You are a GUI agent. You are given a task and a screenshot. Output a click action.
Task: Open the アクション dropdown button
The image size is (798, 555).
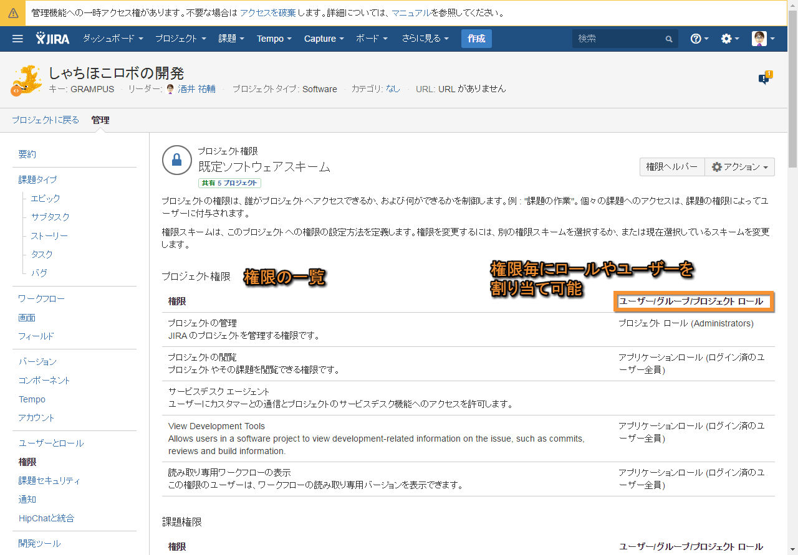point(739,167)
